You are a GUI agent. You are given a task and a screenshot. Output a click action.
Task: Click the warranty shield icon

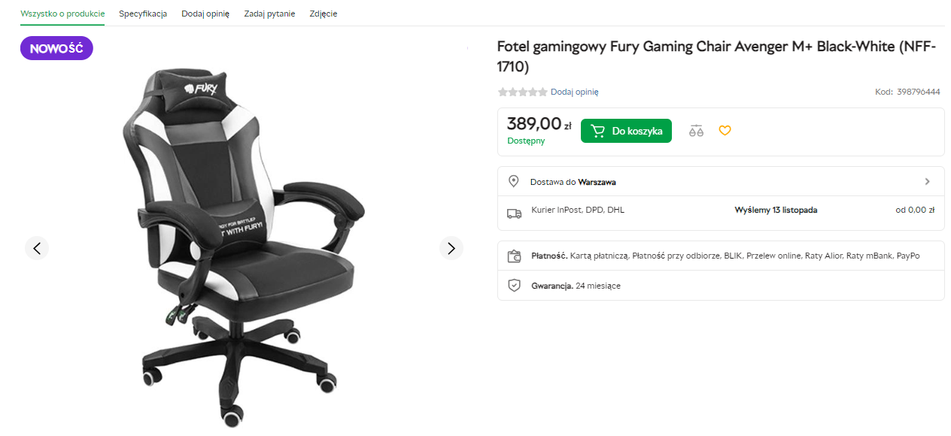click(514, 286)
